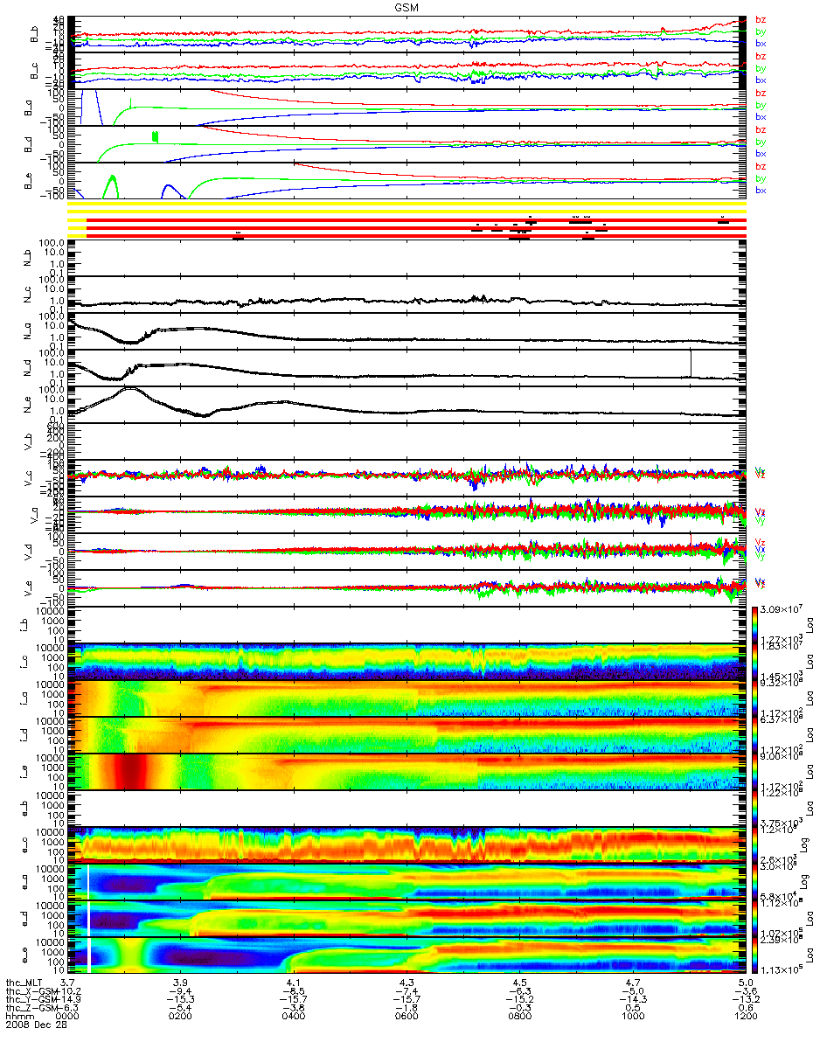Click the 0600 time tick label
This screenshot has height=1049, width=813.
(406, 1017)
